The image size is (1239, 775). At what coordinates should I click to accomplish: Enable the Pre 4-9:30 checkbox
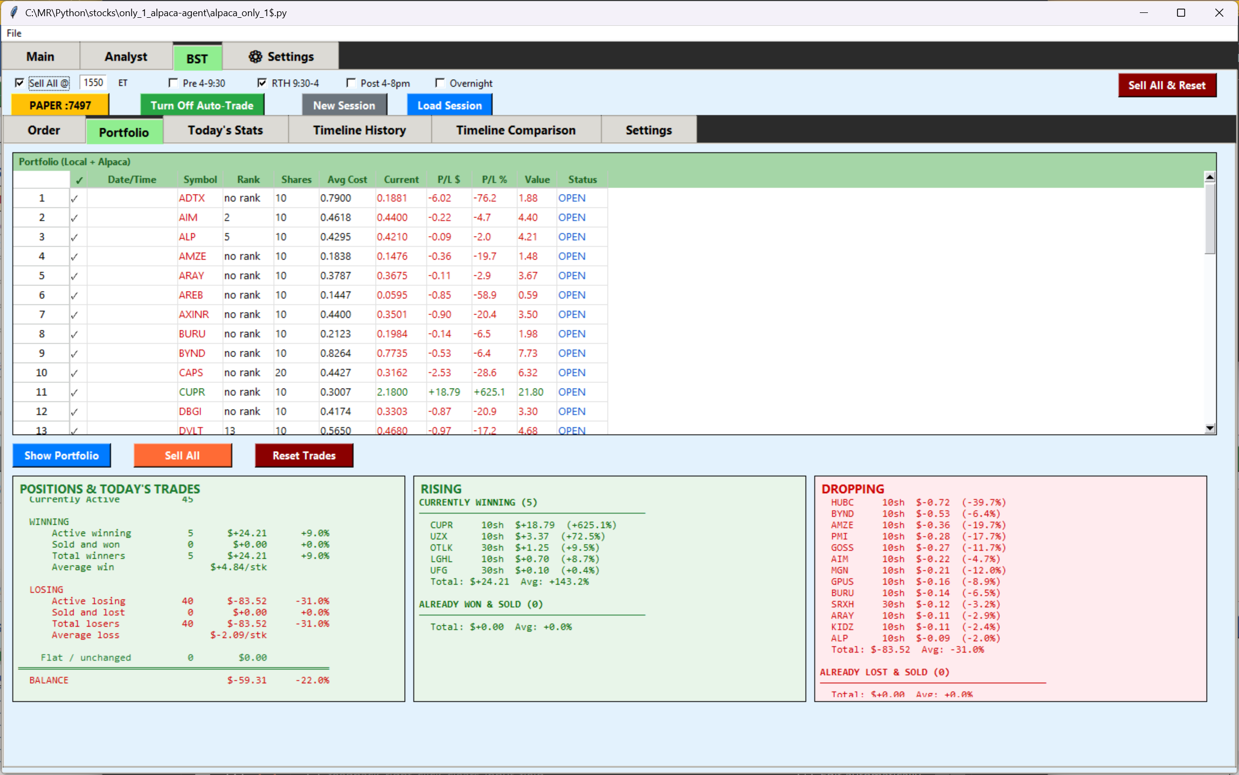(173, 83)
